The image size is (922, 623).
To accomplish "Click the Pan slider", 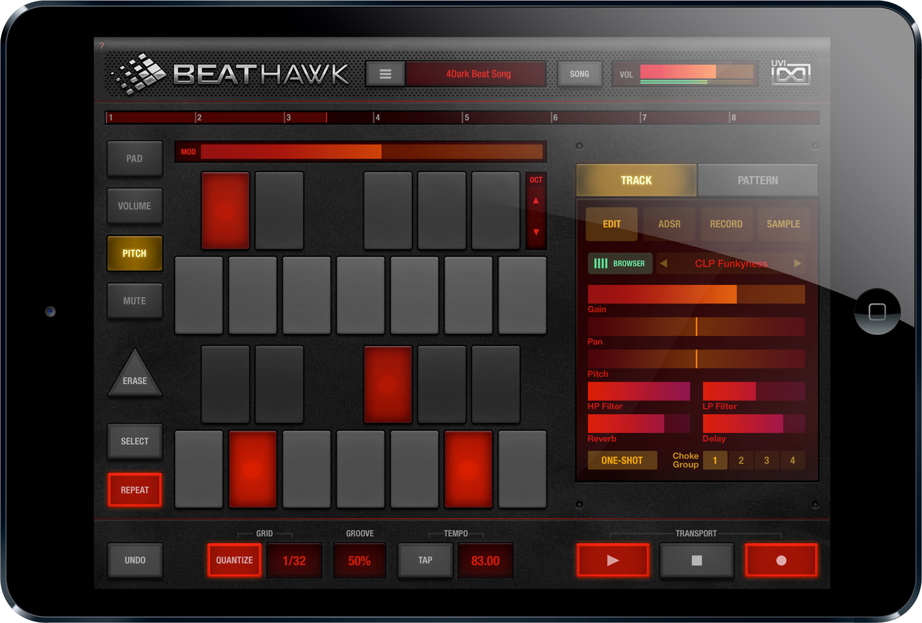I will (x=696, y=327).
